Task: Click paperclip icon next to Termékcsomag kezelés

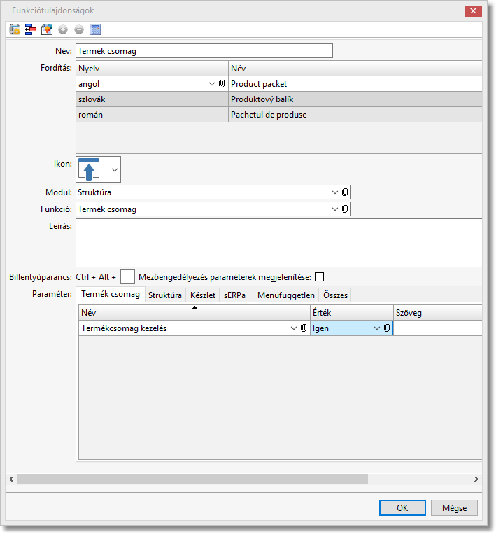Action: pyautogui.click(x=304, y=328)
